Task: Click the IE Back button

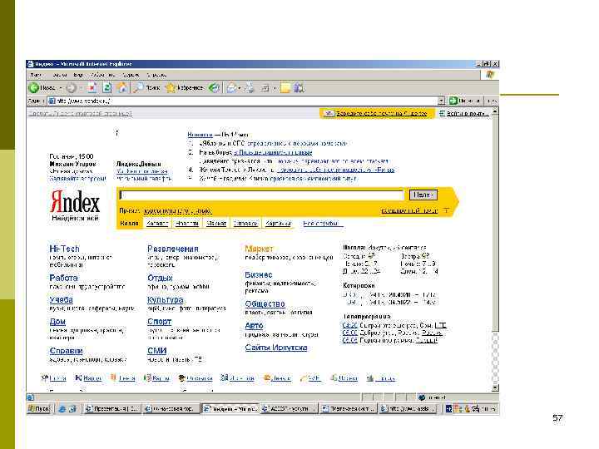Action: coord(42,88)
